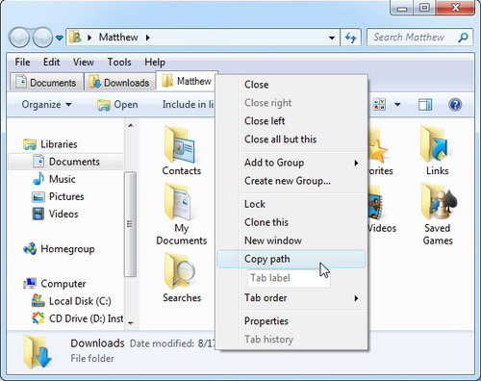Viewport: 481px width, 381px height.
Task: Click the search magnifier icon
Action: pyautogui.click(x=463, y=38)
